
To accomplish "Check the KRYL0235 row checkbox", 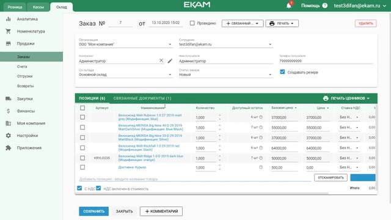I will (x=82, y=158).
